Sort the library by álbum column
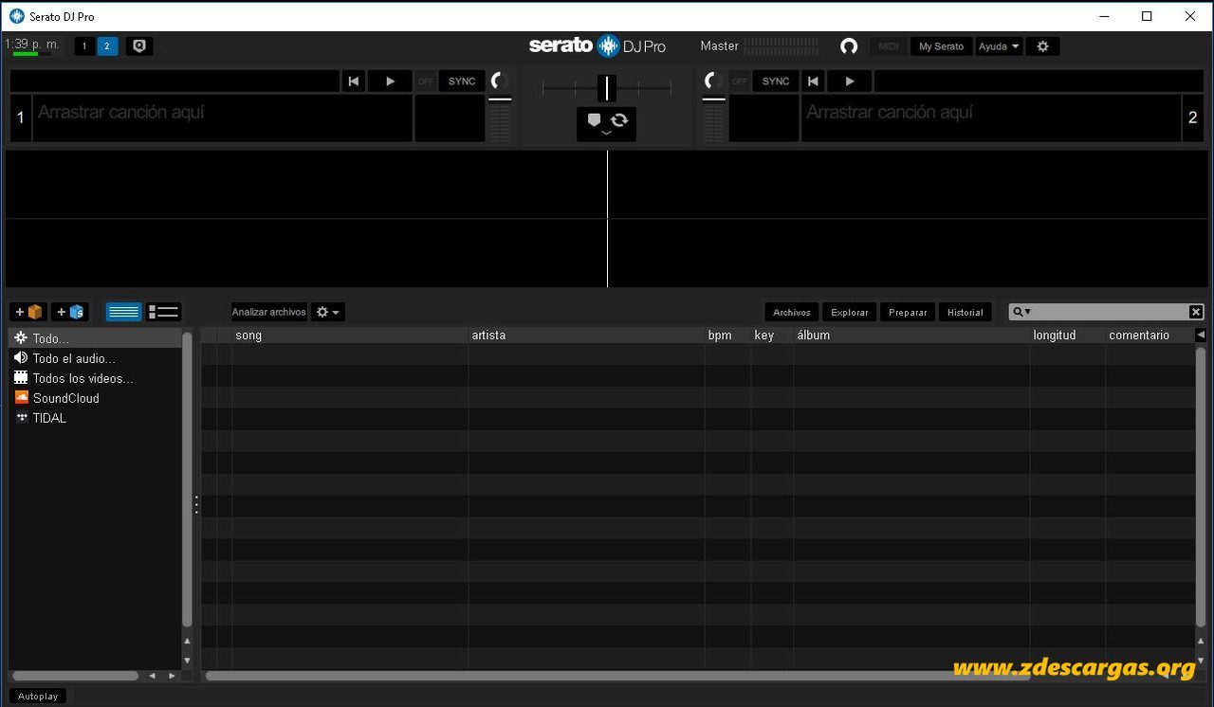 (x=911, y=335)
